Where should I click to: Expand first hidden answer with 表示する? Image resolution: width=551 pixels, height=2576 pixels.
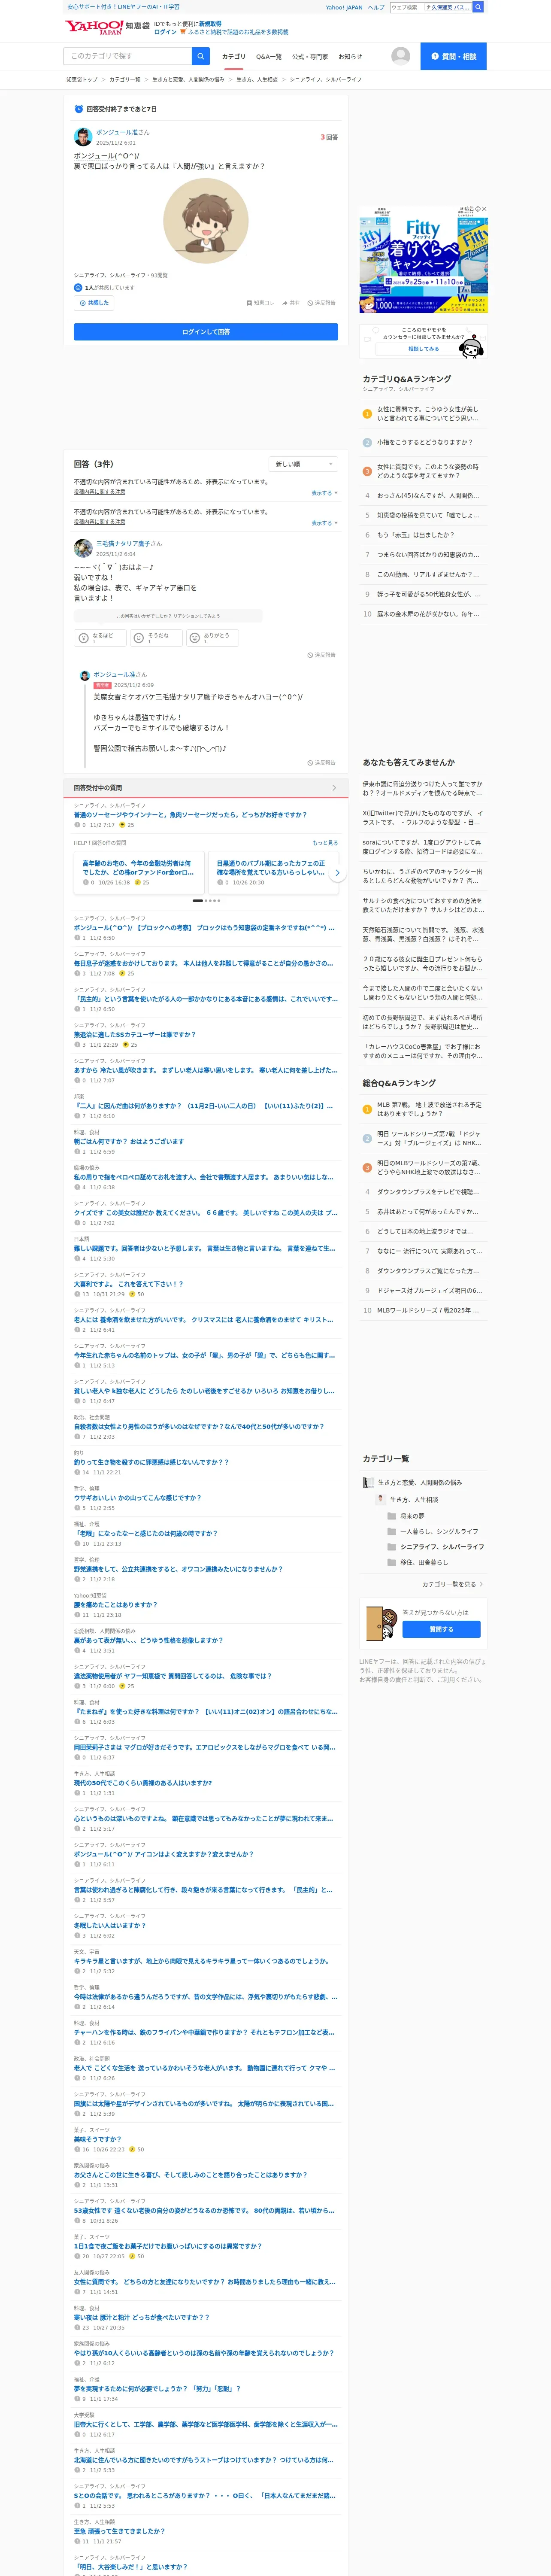click(324, 493)
